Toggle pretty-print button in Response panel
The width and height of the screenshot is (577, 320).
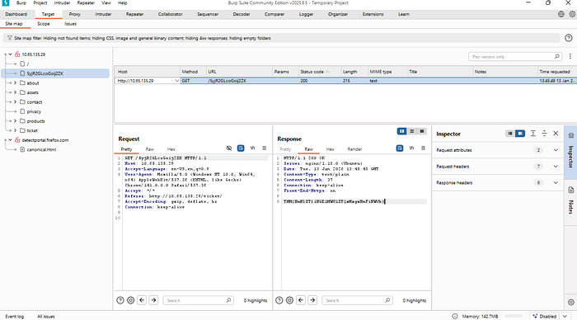click(x=400, y=148)
